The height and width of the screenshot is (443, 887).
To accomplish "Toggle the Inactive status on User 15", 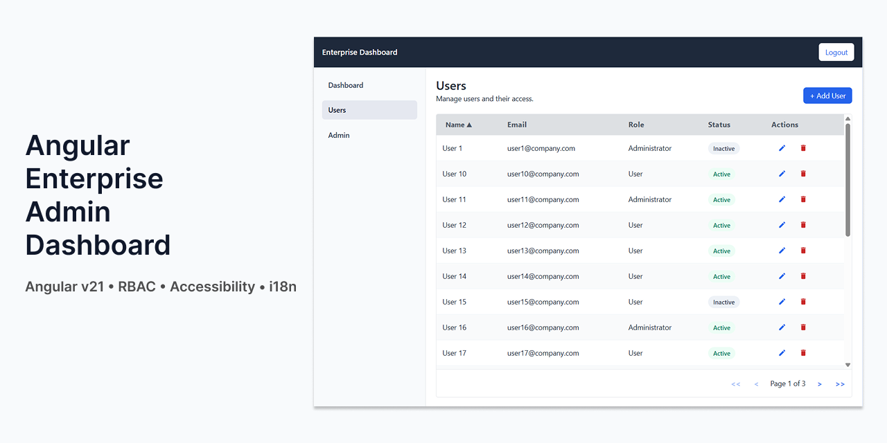I will click(723, 301).
